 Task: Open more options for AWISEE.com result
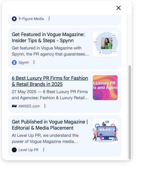(45, 106)
